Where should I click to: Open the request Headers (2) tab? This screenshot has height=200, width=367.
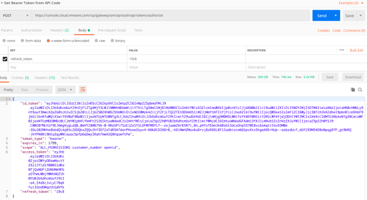point(59,30)
